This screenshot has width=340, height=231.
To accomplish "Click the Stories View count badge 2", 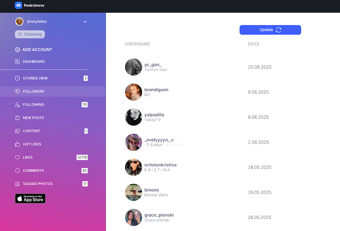I will tap(86, 78).
